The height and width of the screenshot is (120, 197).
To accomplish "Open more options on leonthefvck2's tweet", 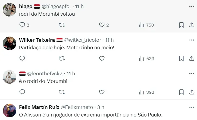I will click(191, 73).
